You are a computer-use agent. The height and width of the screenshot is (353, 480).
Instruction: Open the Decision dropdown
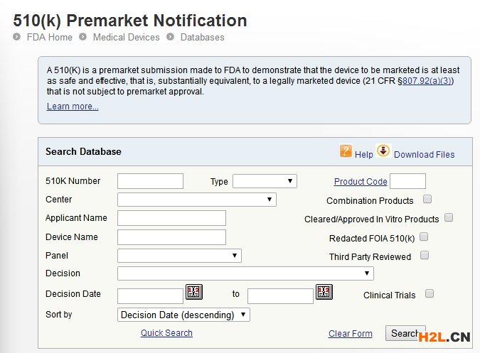coord(245,273)
